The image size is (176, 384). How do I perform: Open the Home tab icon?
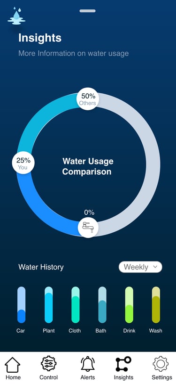13,365
